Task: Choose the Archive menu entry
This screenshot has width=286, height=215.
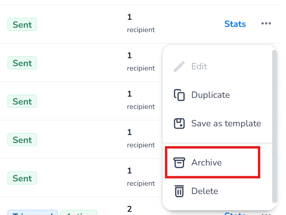Action: [x=206, y=162]
